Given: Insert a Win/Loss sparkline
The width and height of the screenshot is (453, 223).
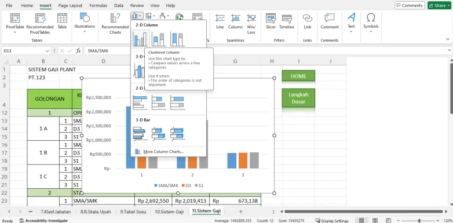Looking at the screenshot, I should [x=251, y=24].
